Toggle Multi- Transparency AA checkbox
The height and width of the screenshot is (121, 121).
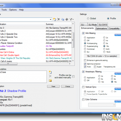[85, 67]
